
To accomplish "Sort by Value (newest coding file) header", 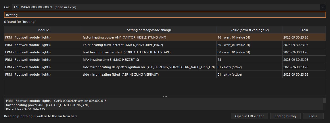I will (x=250, y=30).
